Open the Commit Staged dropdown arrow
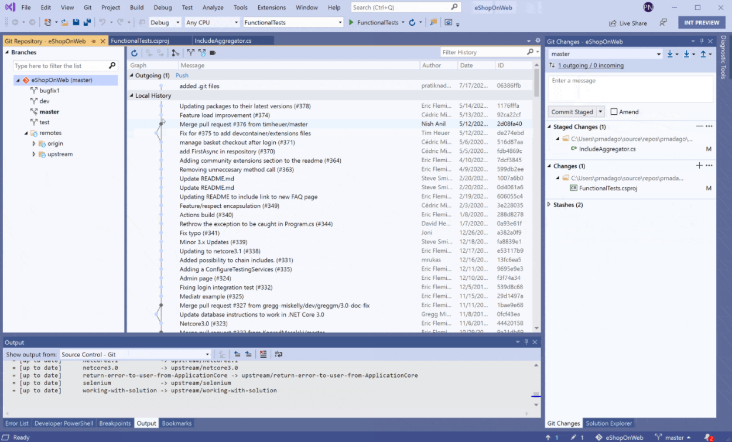 coord(600,112)
